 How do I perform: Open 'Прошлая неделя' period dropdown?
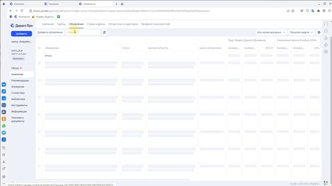(x=301, y=33)
